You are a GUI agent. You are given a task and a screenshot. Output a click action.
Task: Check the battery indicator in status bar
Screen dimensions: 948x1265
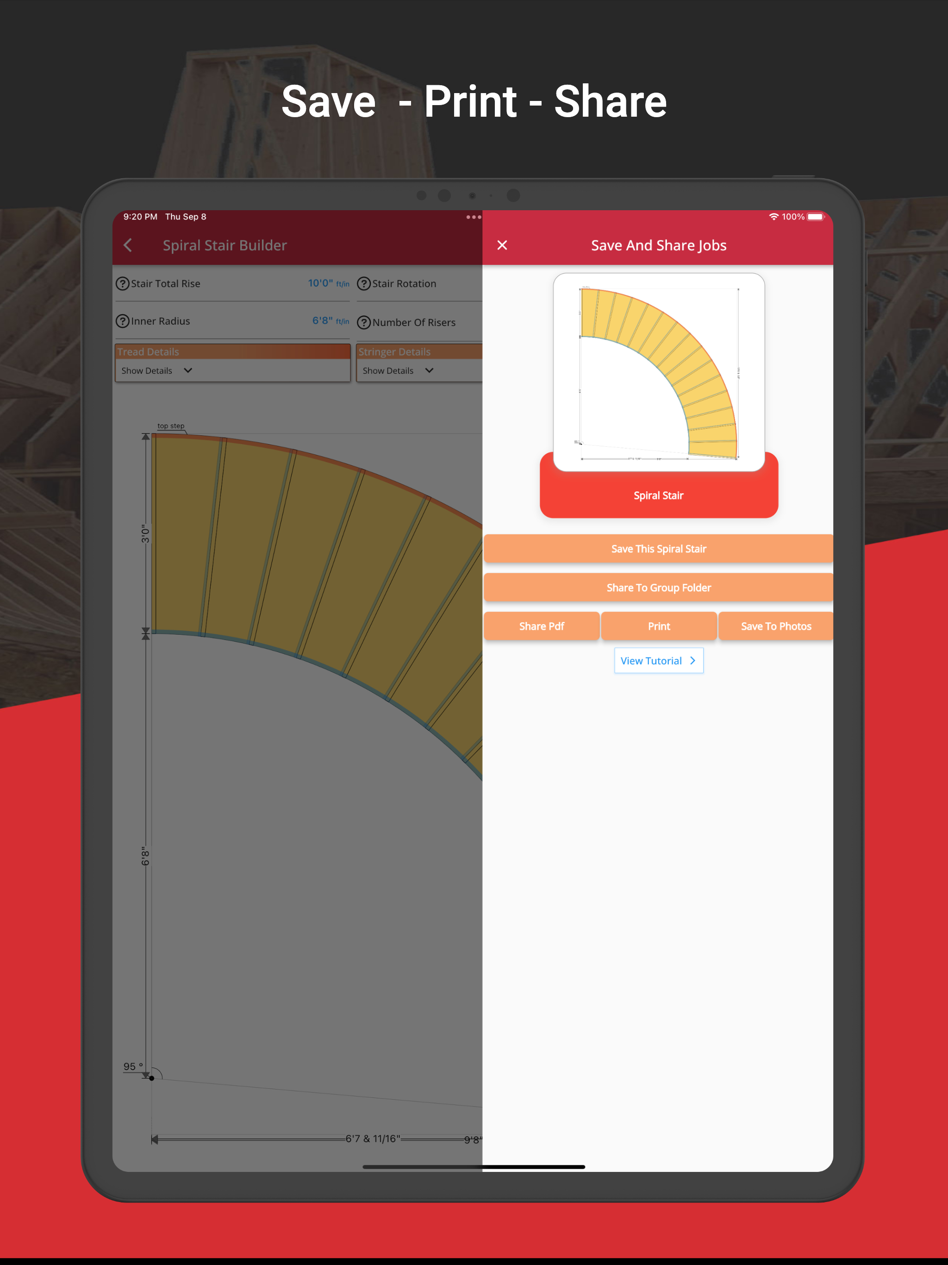click(815, 217)
